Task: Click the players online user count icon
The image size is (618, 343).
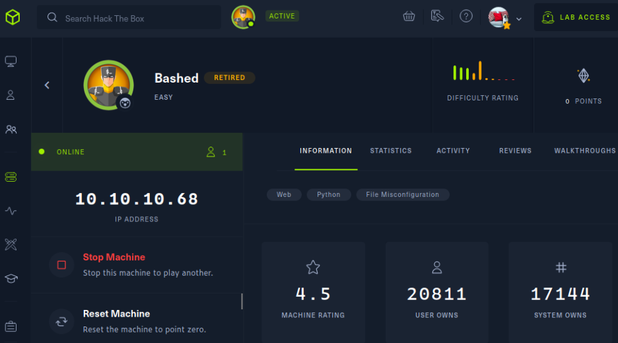Action: pos(211,152)
